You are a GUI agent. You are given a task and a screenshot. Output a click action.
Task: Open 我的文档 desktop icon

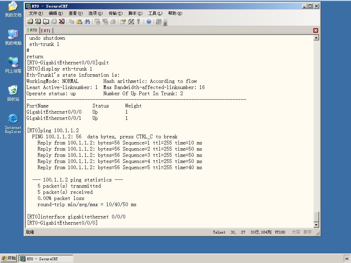pyautogui.click(x=13, y=9)
